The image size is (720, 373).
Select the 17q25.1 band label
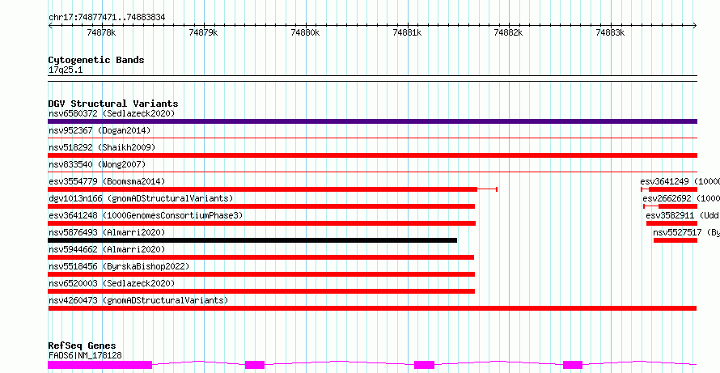(66, 70)
